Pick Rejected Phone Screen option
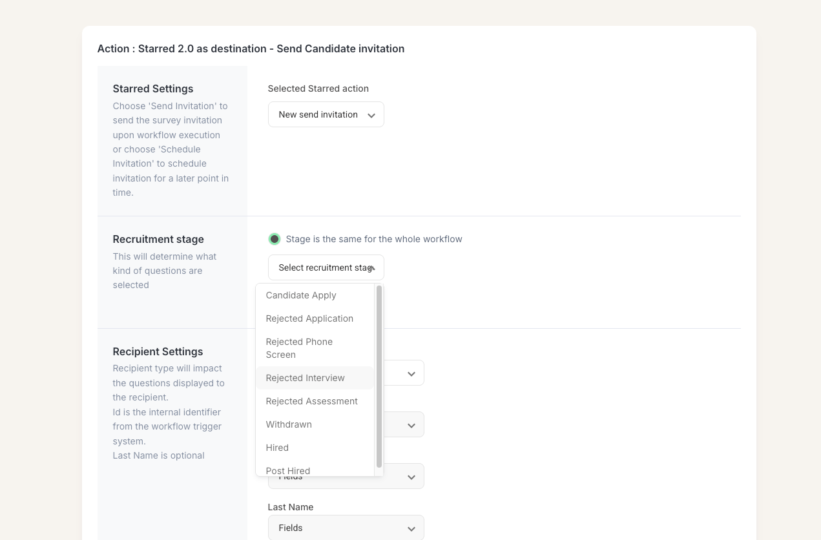 click(315, 348)
